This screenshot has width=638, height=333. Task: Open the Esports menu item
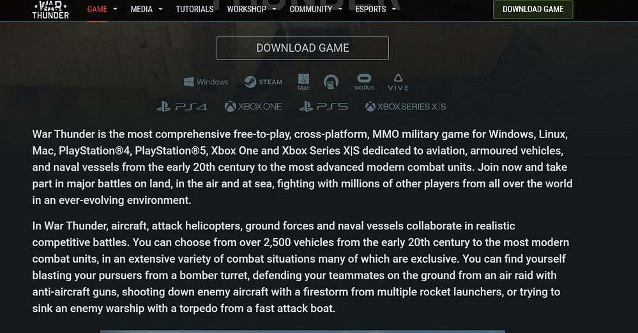[370, 9]
